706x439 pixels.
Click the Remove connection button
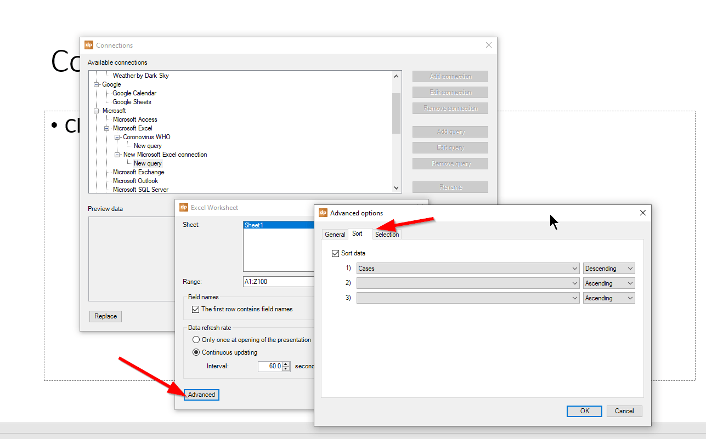coord(450,108)
